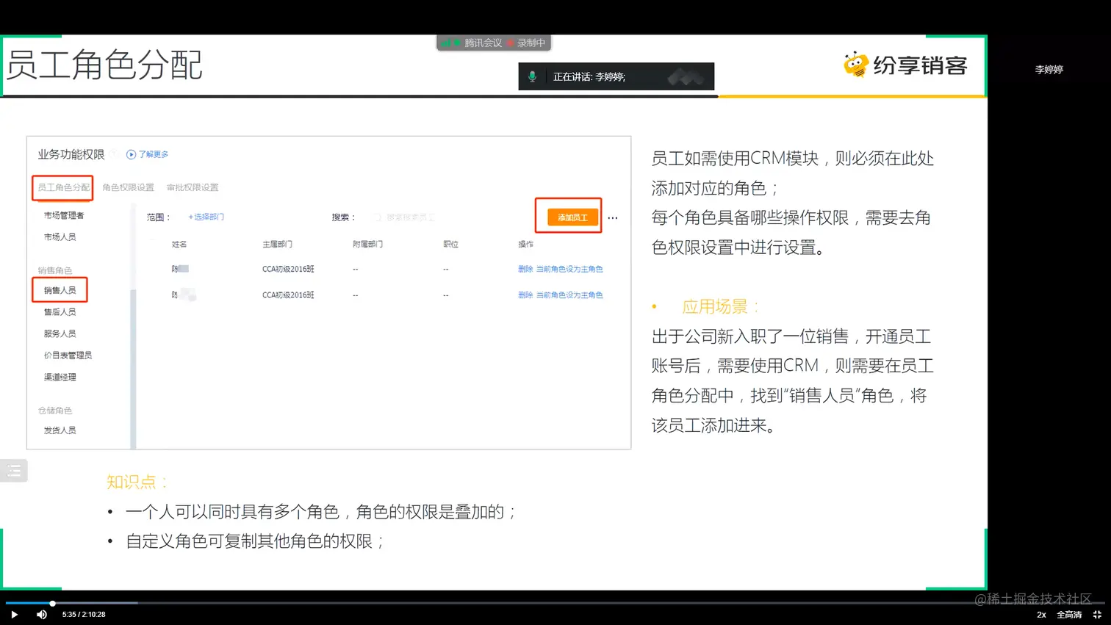Click the microphone icon in speaker bar
The width and height of the screenshot is (1111, 625).
532,76
